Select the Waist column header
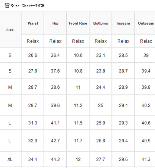Screen dimensions: 155x168 pyautogui.click(x=33, y=23)
